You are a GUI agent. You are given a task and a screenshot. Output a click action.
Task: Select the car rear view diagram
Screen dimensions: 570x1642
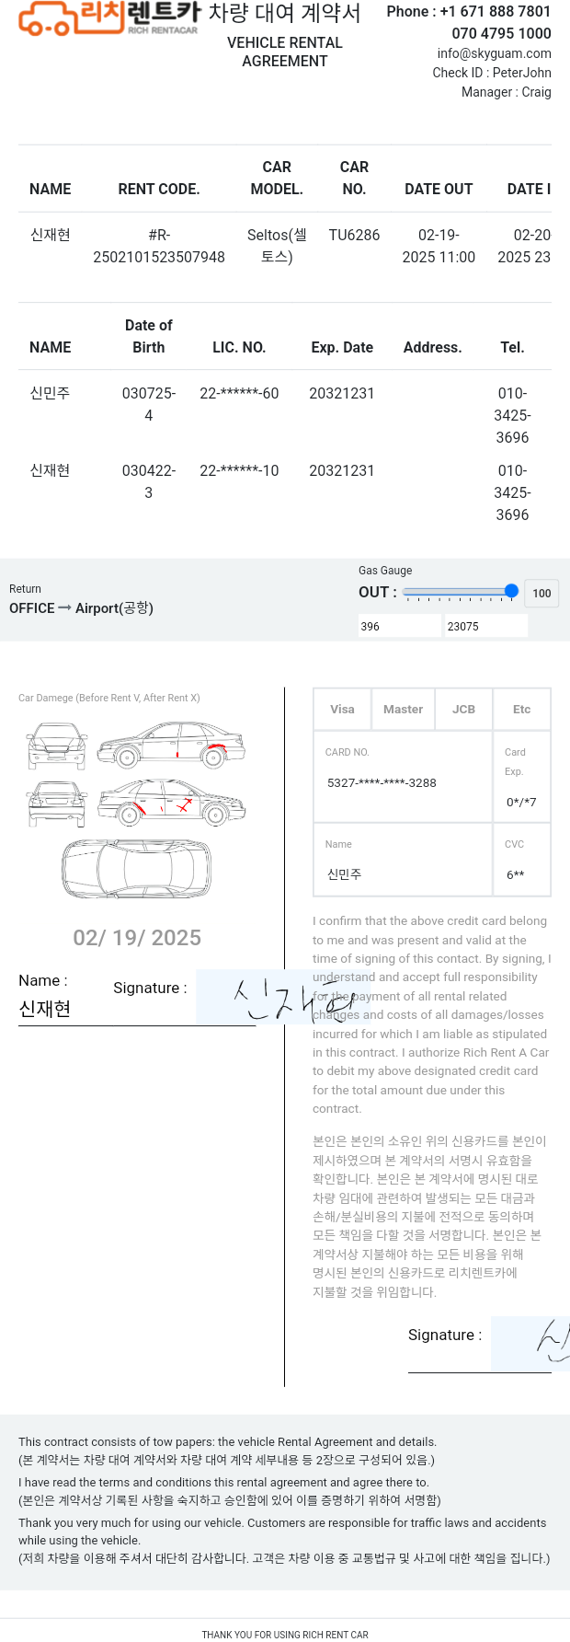[57, 804]
